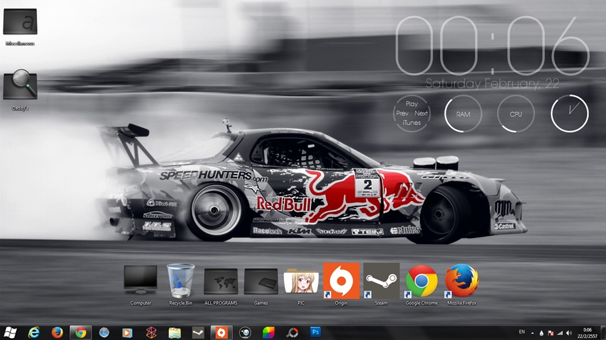Launch Steam from the desktop icon
606x340 pixels.
click(x=381, y=281)
